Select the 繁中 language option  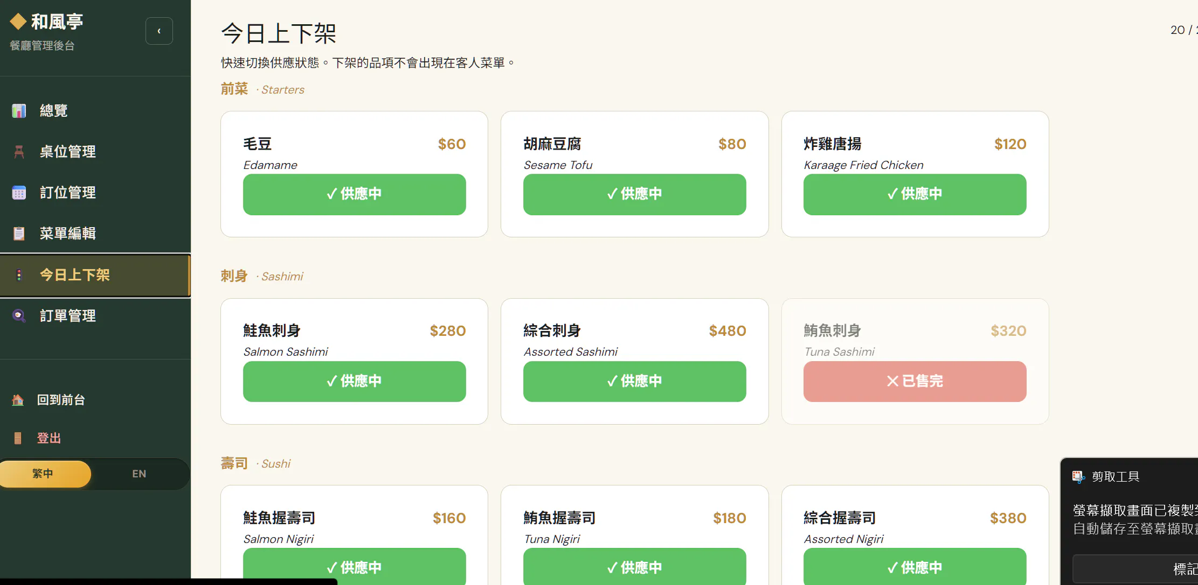pyautogui.click(x=44, y=474)
